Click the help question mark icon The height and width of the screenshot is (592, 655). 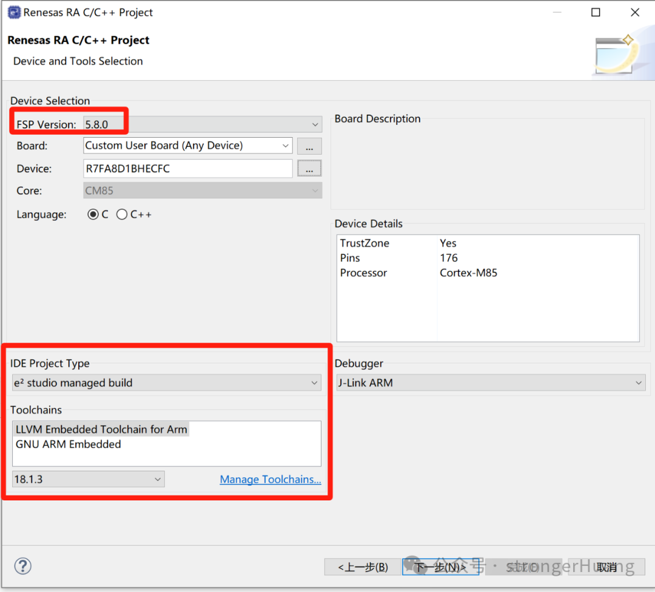pyautogui.click(x=22, y=566)
